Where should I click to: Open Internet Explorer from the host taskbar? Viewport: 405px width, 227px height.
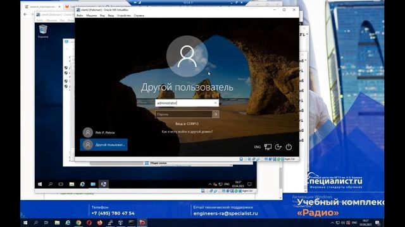pyautogui.click(x=68, y=223)
